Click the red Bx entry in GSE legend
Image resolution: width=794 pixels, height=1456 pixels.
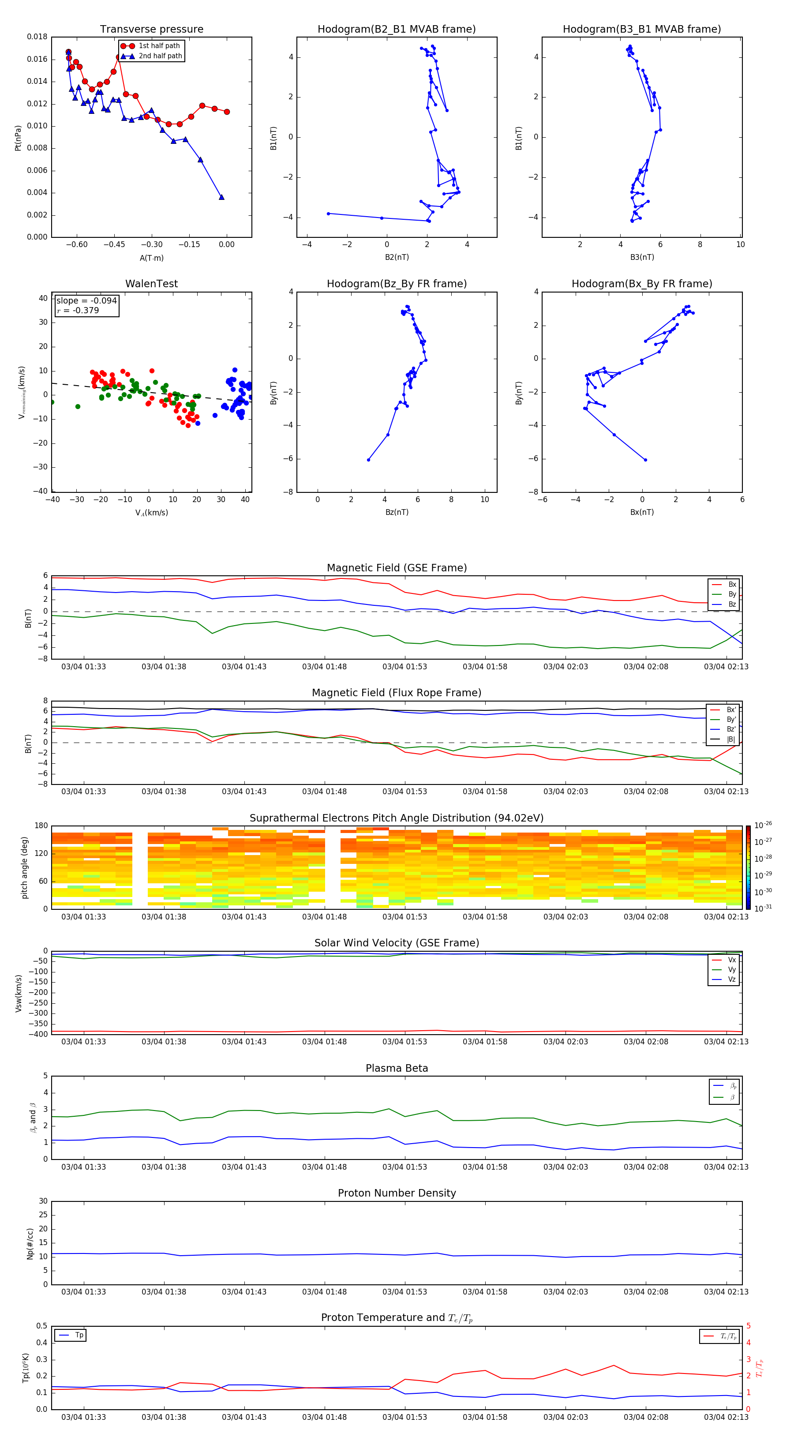point(724,585)
